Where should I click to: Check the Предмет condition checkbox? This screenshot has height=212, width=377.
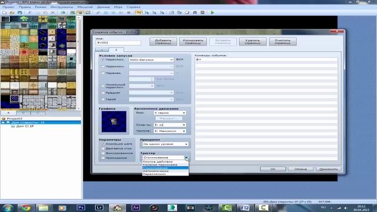pos(103,92)
